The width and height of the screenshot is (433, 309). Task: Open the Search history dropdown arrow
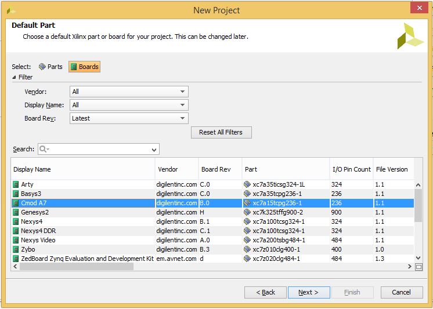(x=154, y=150)
